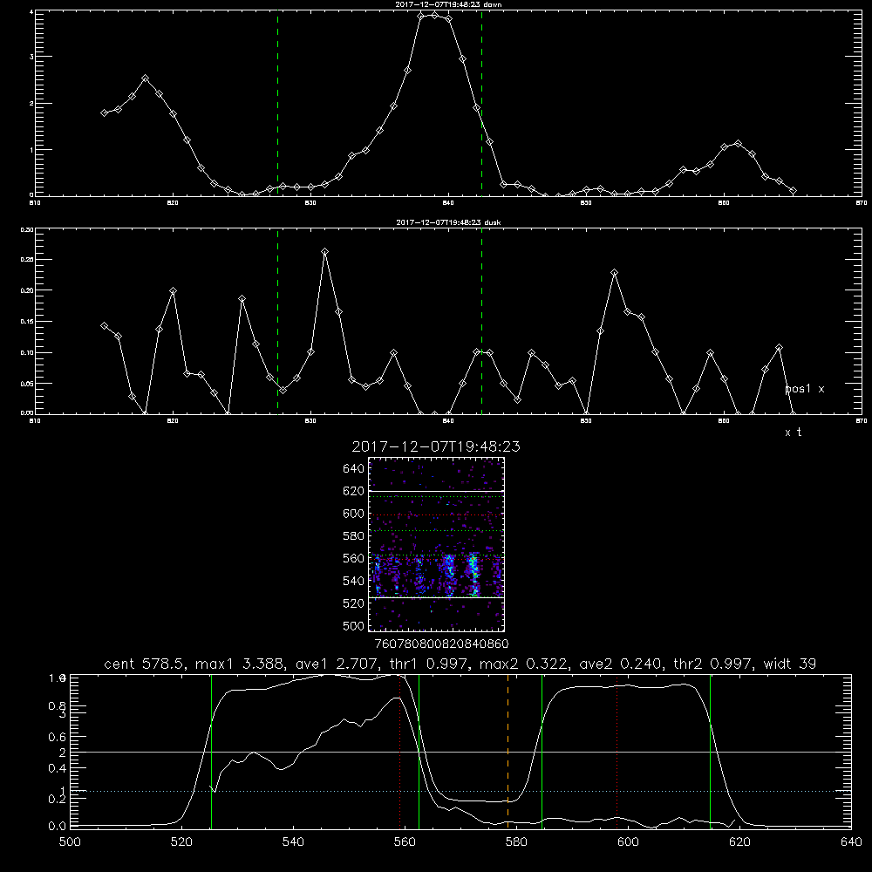Click the green vertical line near 615 in profile plot

[x=710, y=751]
